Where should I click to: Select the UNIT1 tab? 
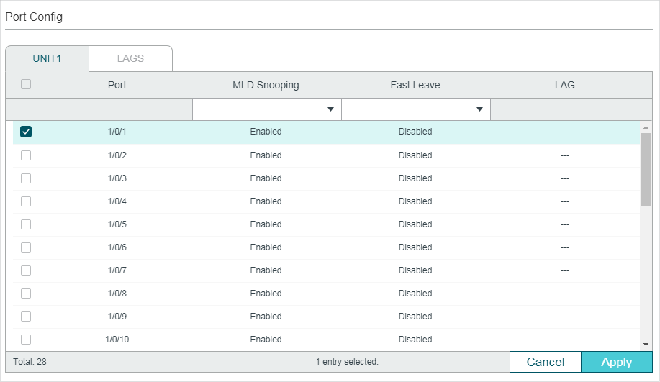47,58
